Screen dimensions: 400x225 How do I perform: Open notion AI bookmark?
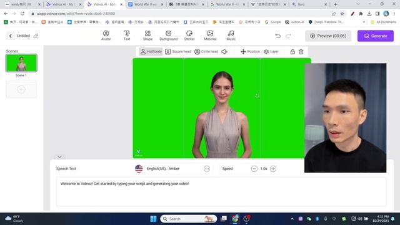pos(294,22)
